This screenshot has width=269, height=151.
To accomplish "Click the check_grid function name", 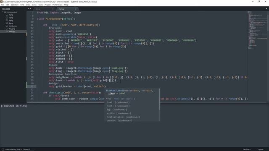I will pos(56,93).
